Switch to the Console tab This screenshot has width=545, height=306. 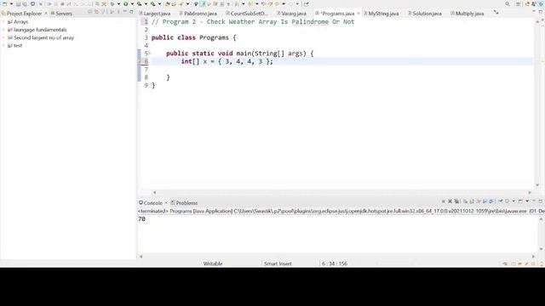[x=151, y=203]
